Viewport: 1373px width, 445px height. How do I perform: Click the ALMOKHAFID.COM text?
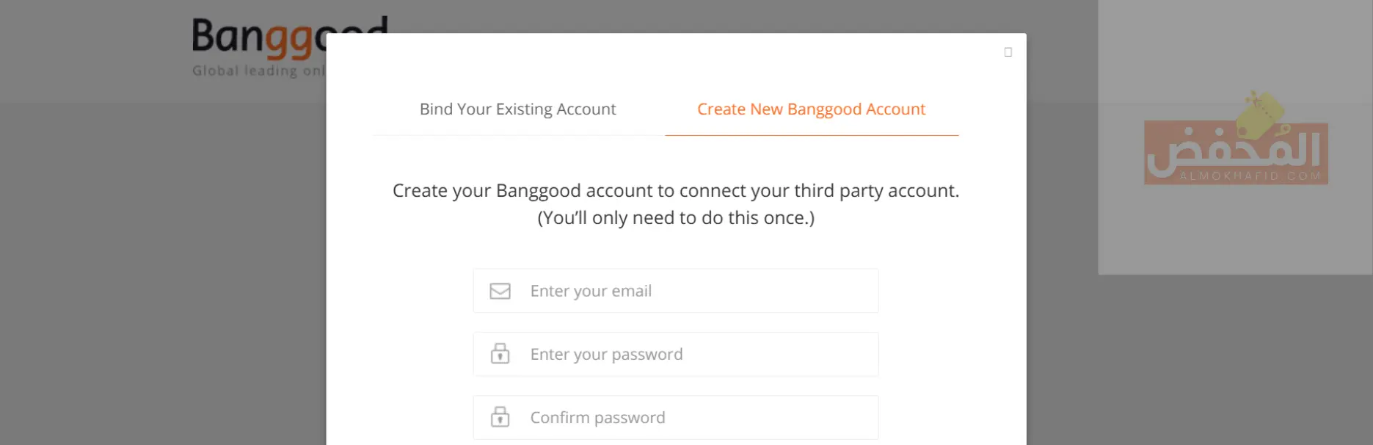(1250, 176)
